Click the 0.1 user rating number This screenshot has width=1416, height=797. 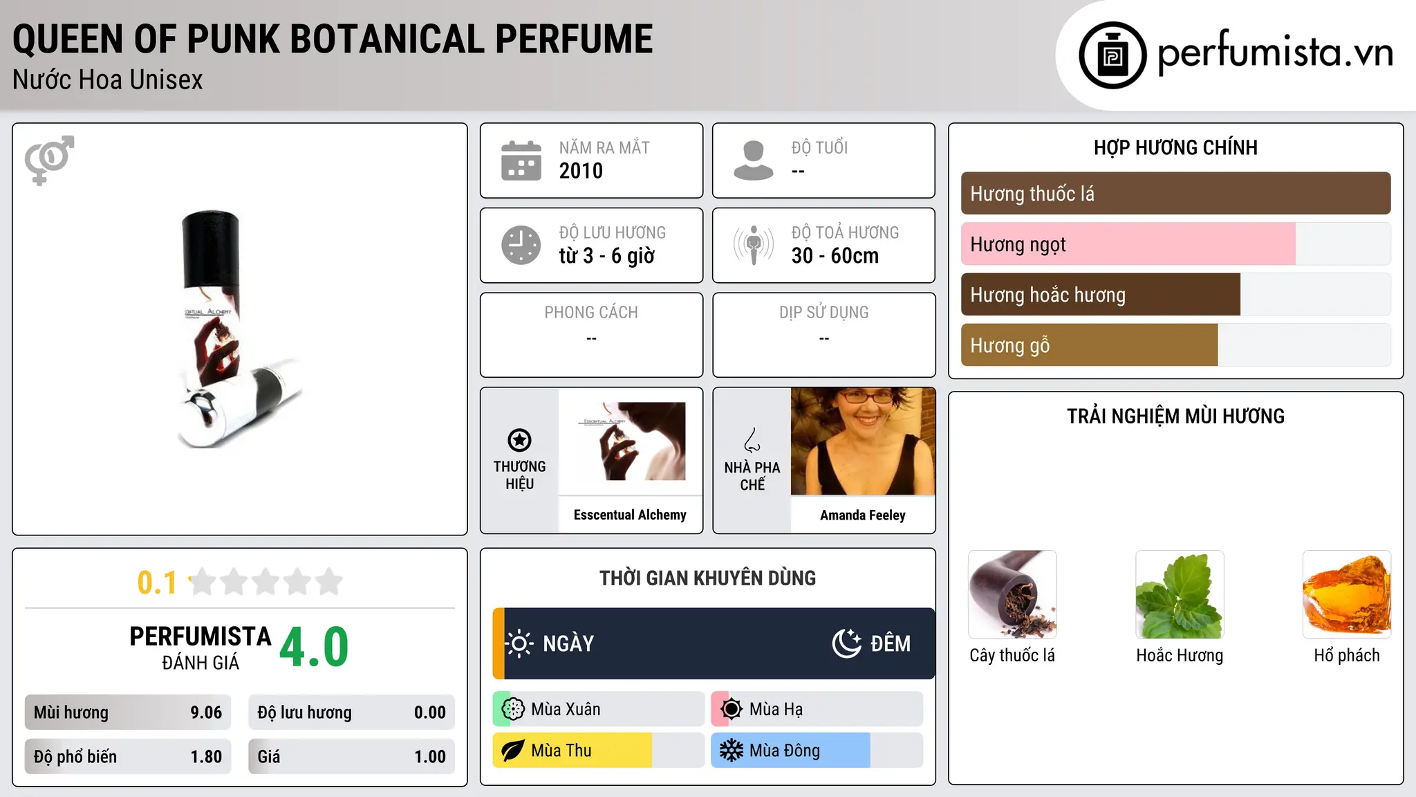coord(157,583)
